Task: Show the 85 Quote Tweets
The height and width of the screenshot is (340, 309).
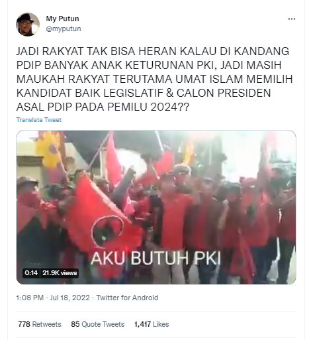Action: pos(98,324)
